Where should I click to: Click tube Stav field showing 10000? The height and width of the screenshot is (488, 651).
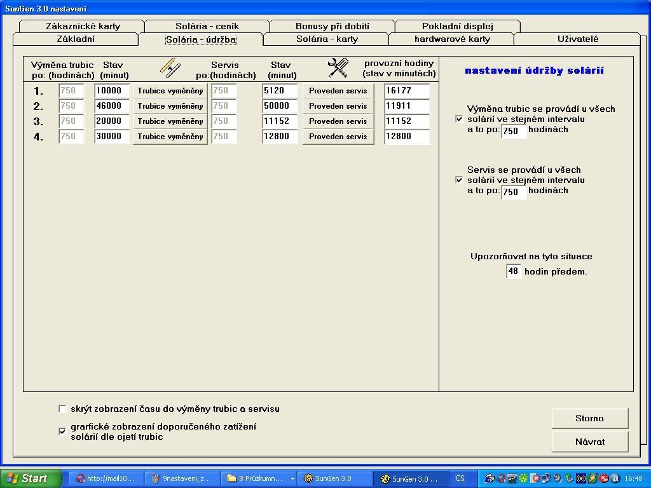coord(112,91)
